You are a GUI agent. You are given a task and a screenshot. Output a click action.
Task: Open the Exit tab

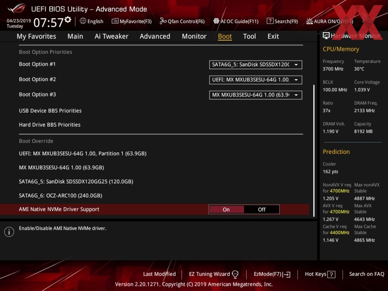(273, 36)
